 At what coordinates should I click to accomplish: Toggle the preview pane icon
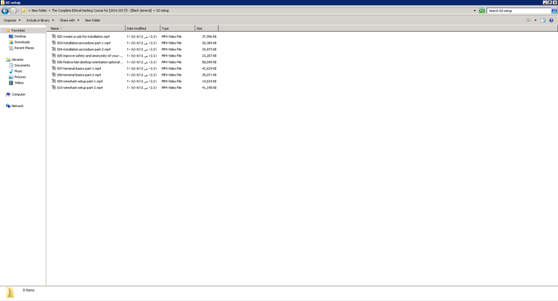543,20
